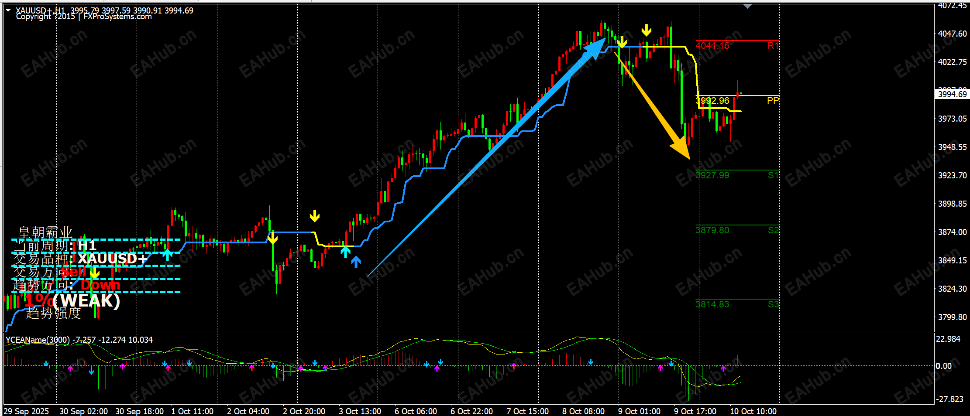The height and width of the screenshot is (416, 970).
Task: Click the 9 Oct 17:00 time label
Action: coord(695,411)
